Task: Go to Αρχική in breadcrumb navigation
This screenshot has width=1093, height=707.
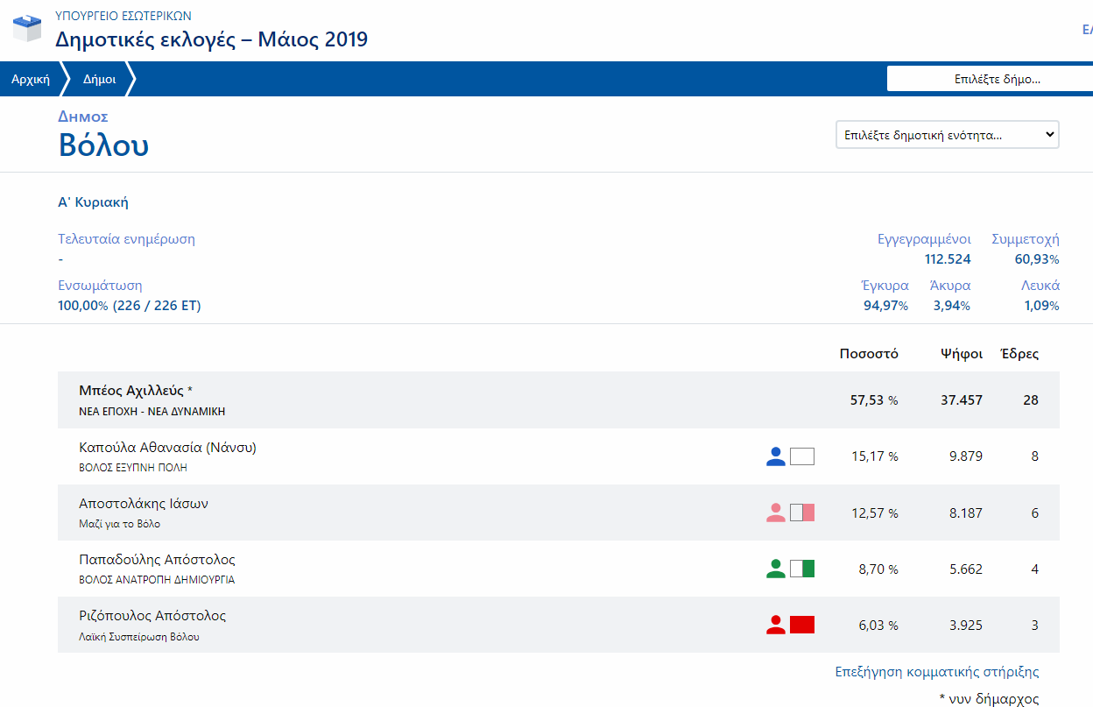Action: tap(30, 79)
